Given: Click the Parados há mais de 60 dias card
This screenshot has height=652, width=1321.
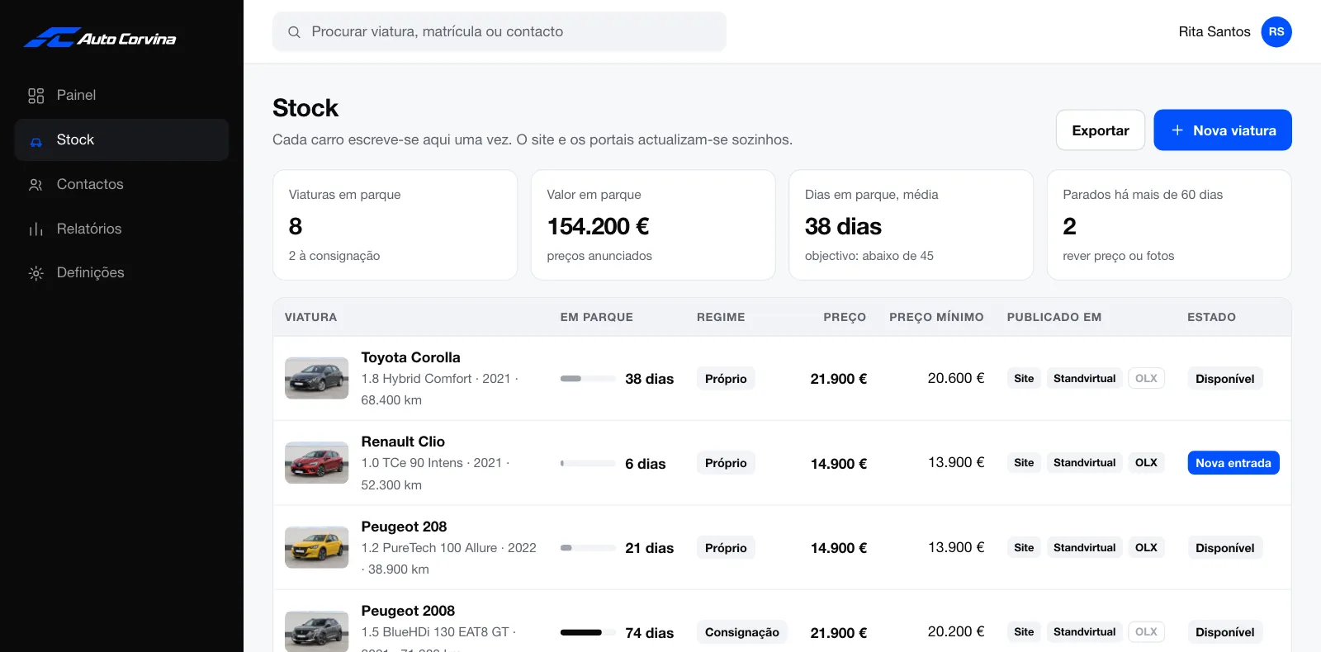Looking at the screenshot, I should tap(1169, 225).
